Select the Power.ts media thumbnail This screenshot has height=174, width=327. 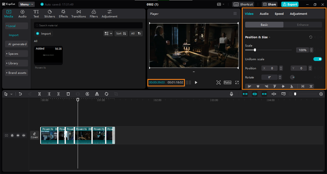point(48,55)
